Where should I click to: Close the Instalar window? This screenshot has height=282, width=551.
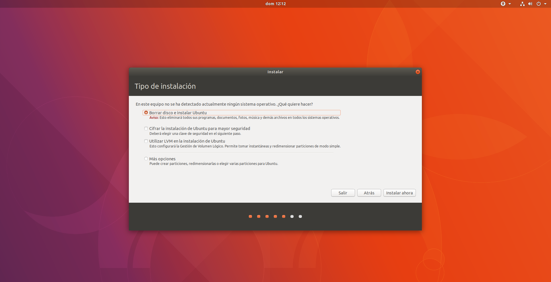pyautogui.click(x=418, y=72)
